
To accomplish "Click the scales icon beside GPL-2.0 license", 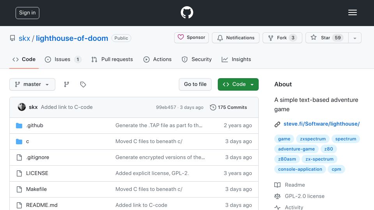I will pyautogui.click(x=277, y=196).
